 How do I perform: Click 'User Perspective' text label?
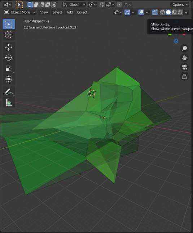pyautogui.click(x=36, y=21)
